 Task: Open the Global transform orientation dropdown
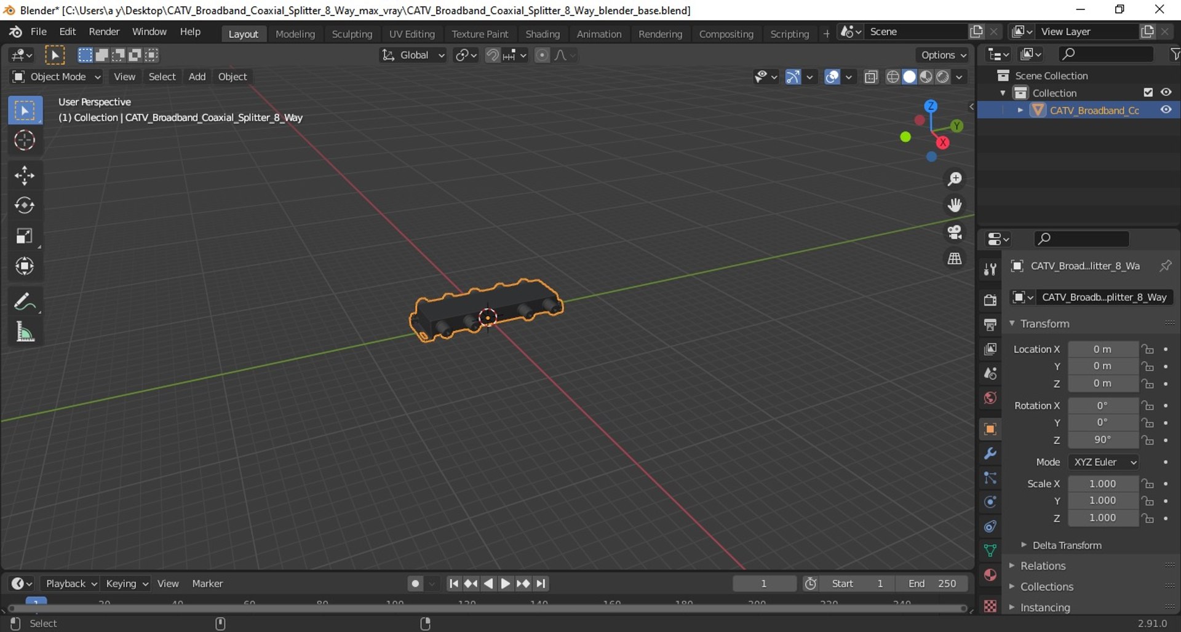point(413,55)
